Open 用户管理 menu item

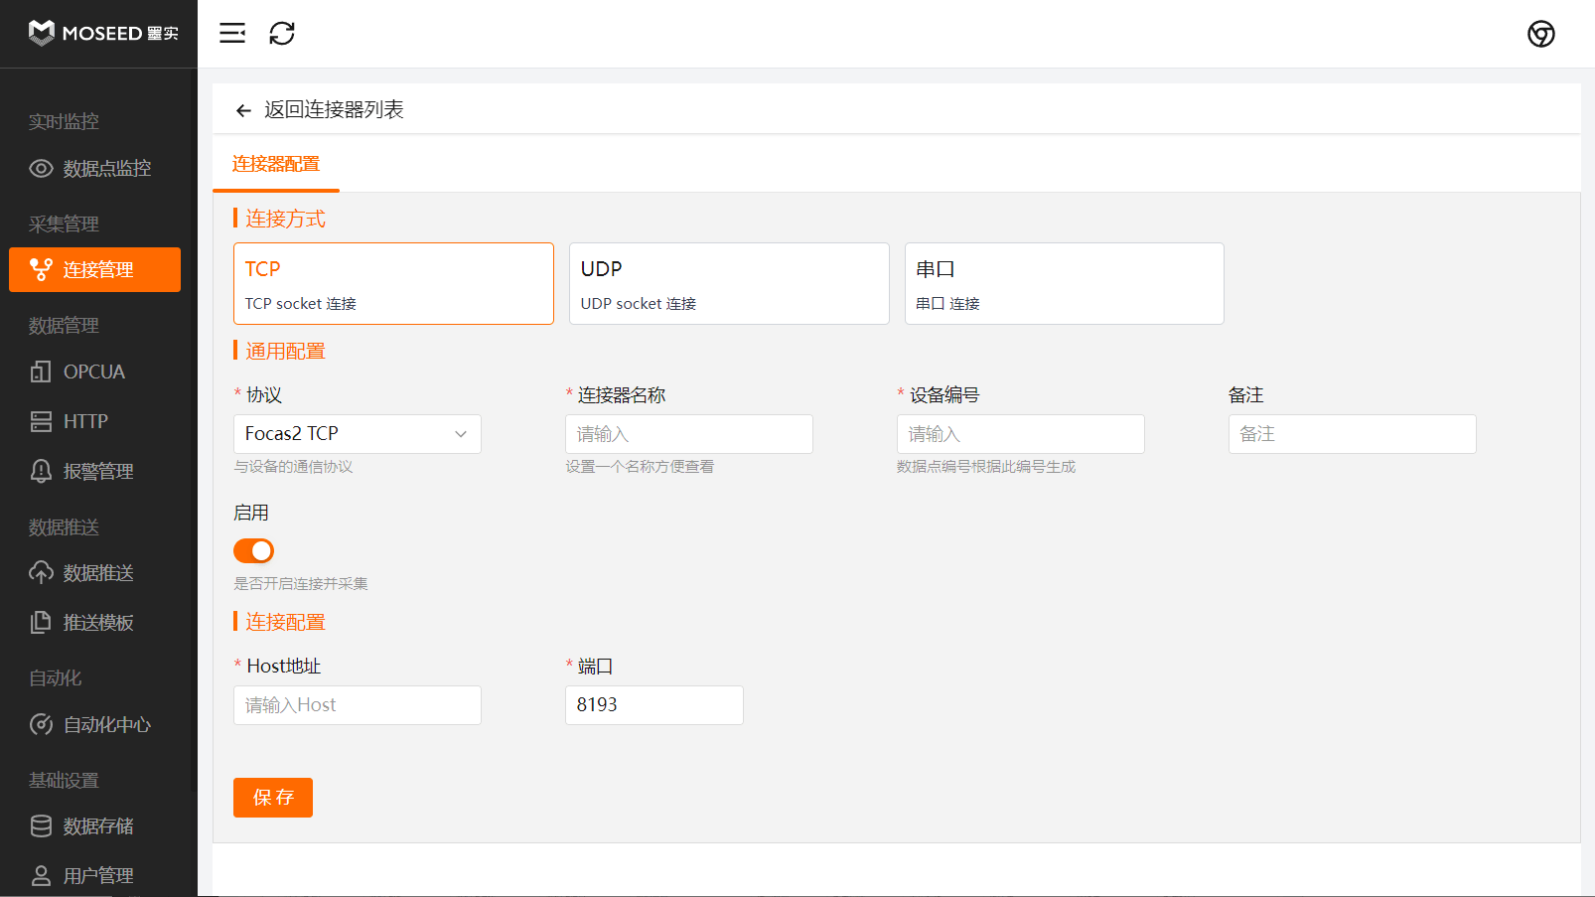point(94,876)
